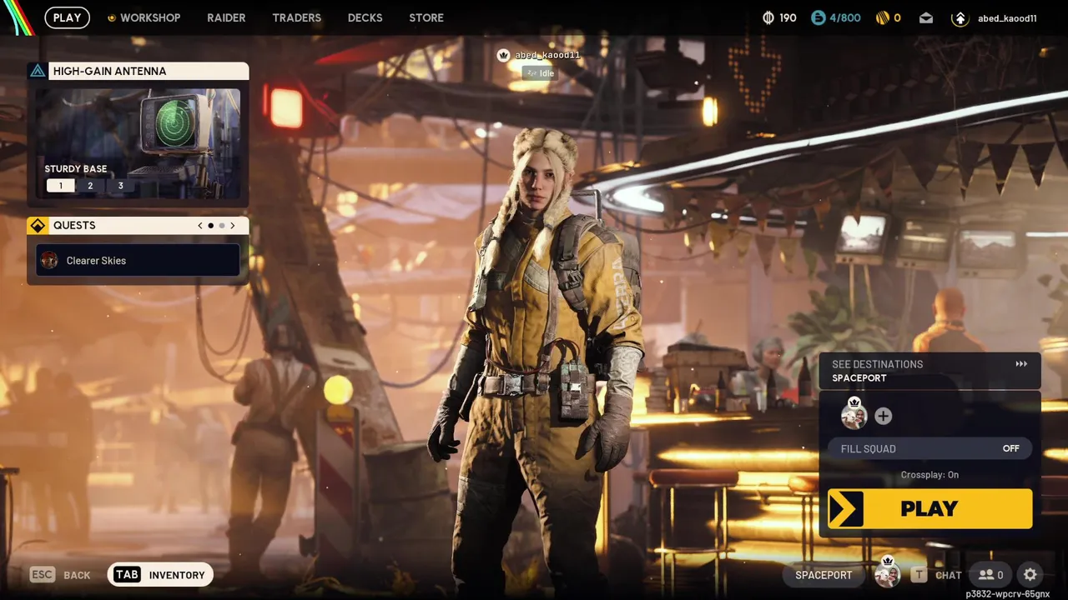The image size is (1068, 600).
Task: Go to next quest page arrow
Action: [x=233, y=226]
